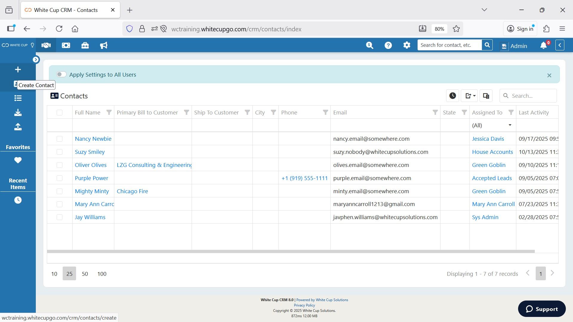573x322 pixels.
Task: Select the Purple Power row checkbox
Action: [x=60, y=178]
